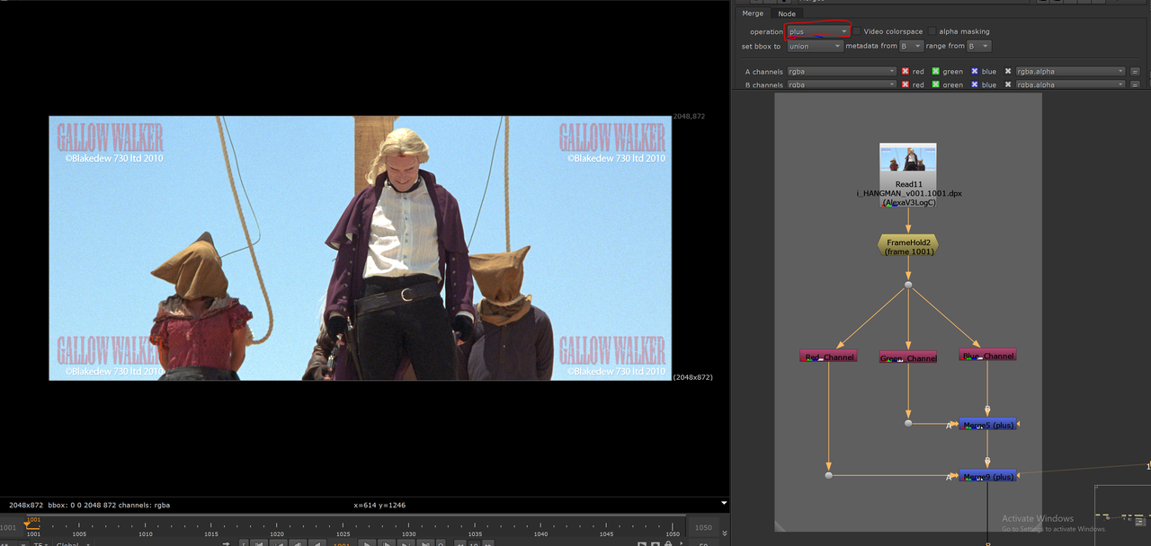The image size is (1151, 546).
Task: Switch to the Node properties tab
Action: [x=787, y=13]
